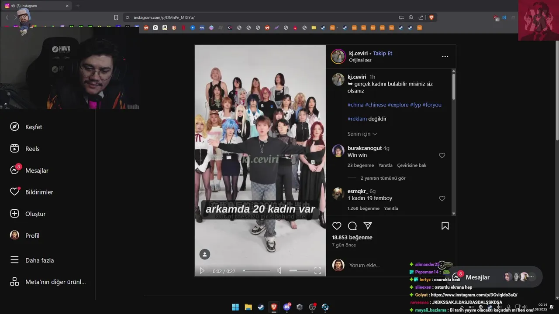
Task: Open hashtag #chinese
Action: (376, 105)
